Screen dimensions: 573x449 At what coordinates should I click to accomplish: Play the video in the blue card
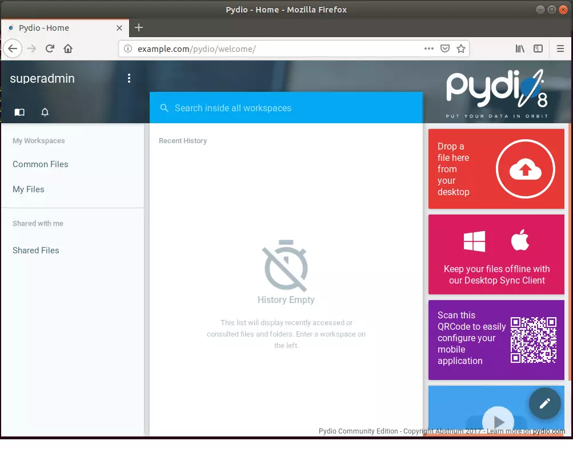tap(498, 422)
